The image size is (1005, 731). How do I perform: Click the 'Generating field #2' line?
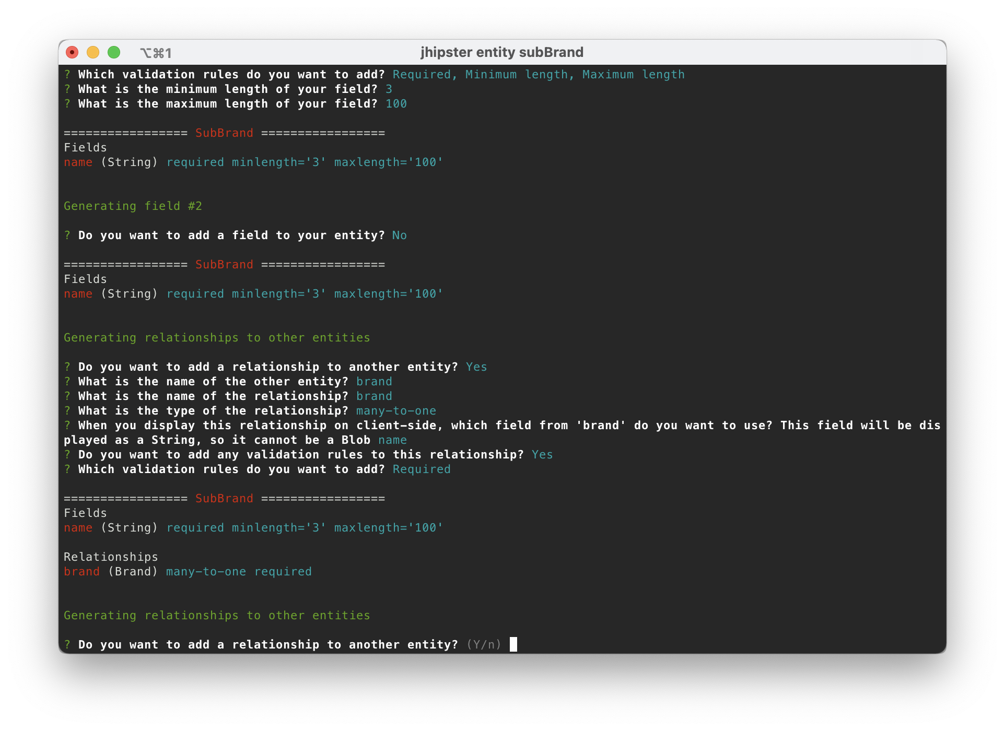(133, 206)
